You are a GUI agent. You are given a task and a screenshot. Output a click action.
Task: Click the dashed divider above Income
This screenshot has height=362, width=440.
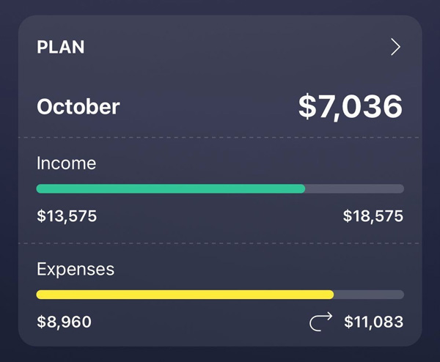220,138
